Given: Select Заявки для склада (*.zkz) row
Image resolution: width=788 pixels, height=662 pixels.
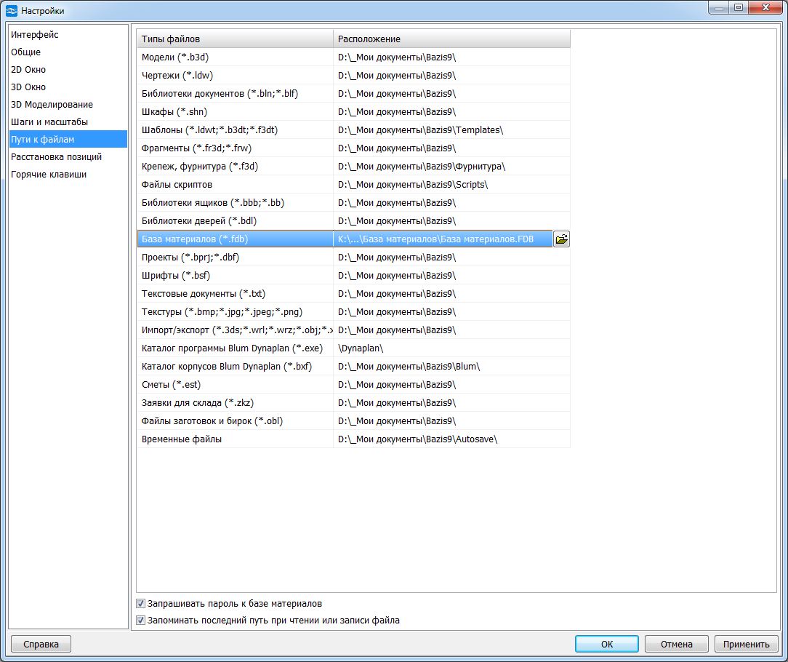Looking at the screenshot, I should (353, 402).
